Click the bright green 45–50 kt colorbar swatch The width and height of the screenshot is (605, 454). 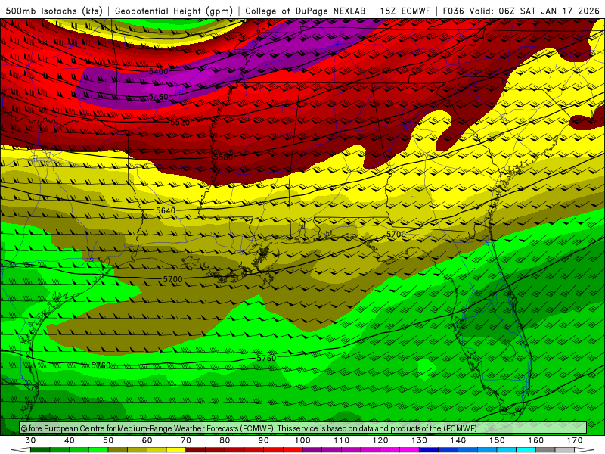(98, 450)
